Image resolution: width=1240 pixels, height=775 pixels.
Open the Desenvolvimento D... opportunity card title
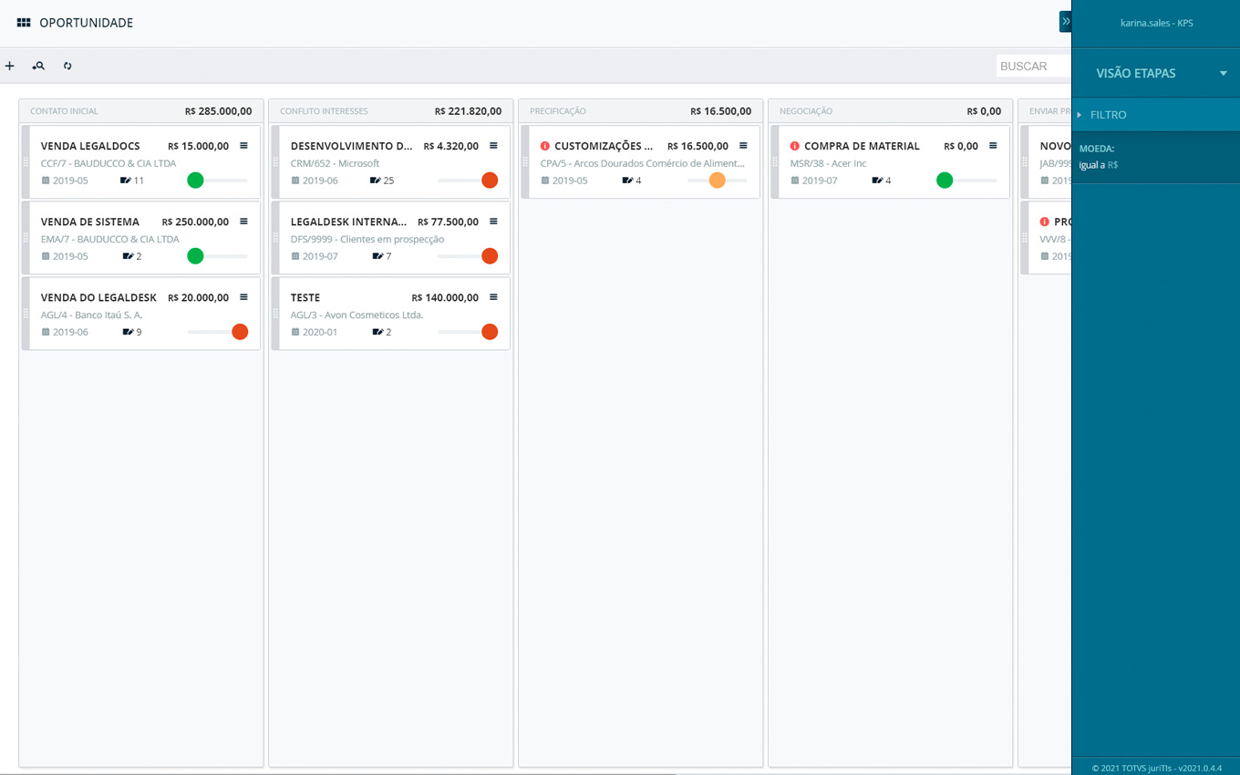(x=351, y=146)
